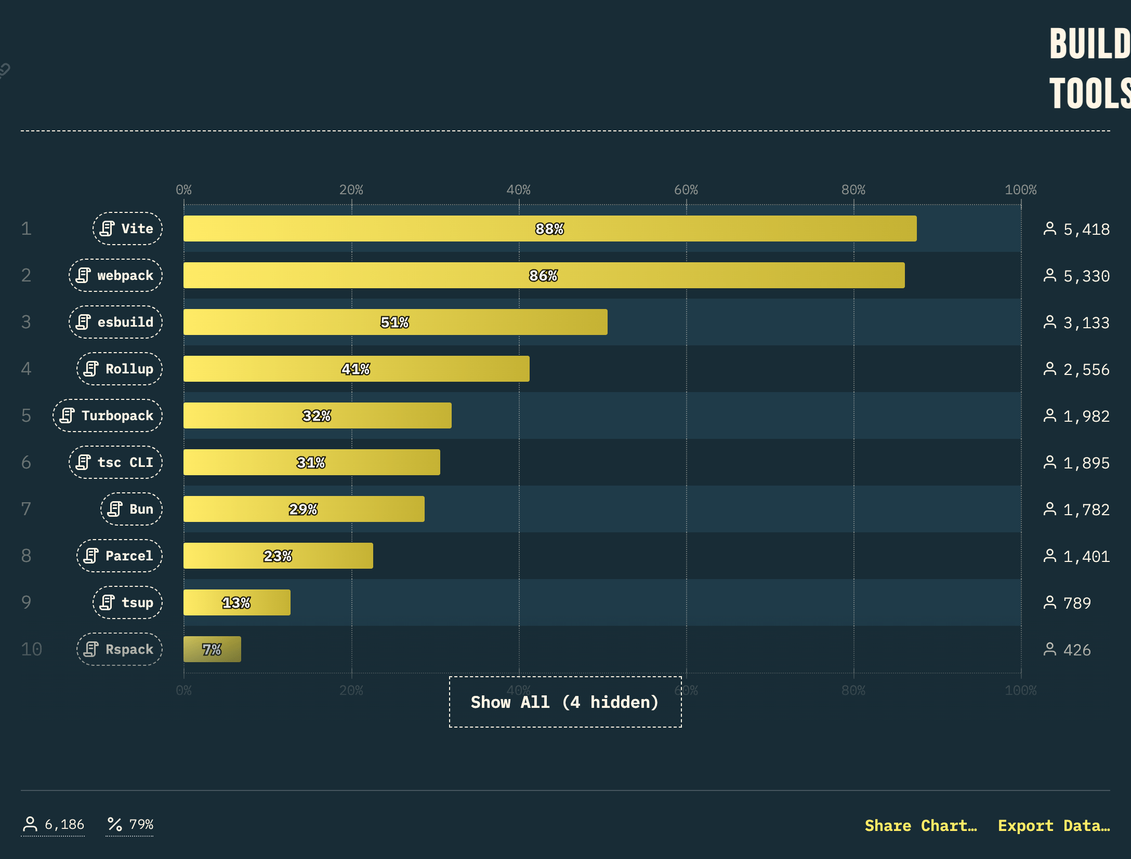Expand chart with Show All (4 hidden)
This screenshot has height=859, width=1131.
point(565,702)
